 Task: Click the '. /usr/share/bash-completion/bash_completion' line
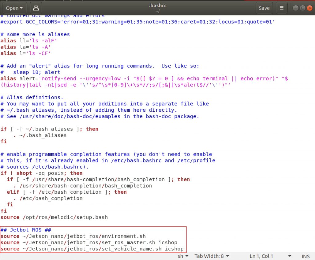82,186
